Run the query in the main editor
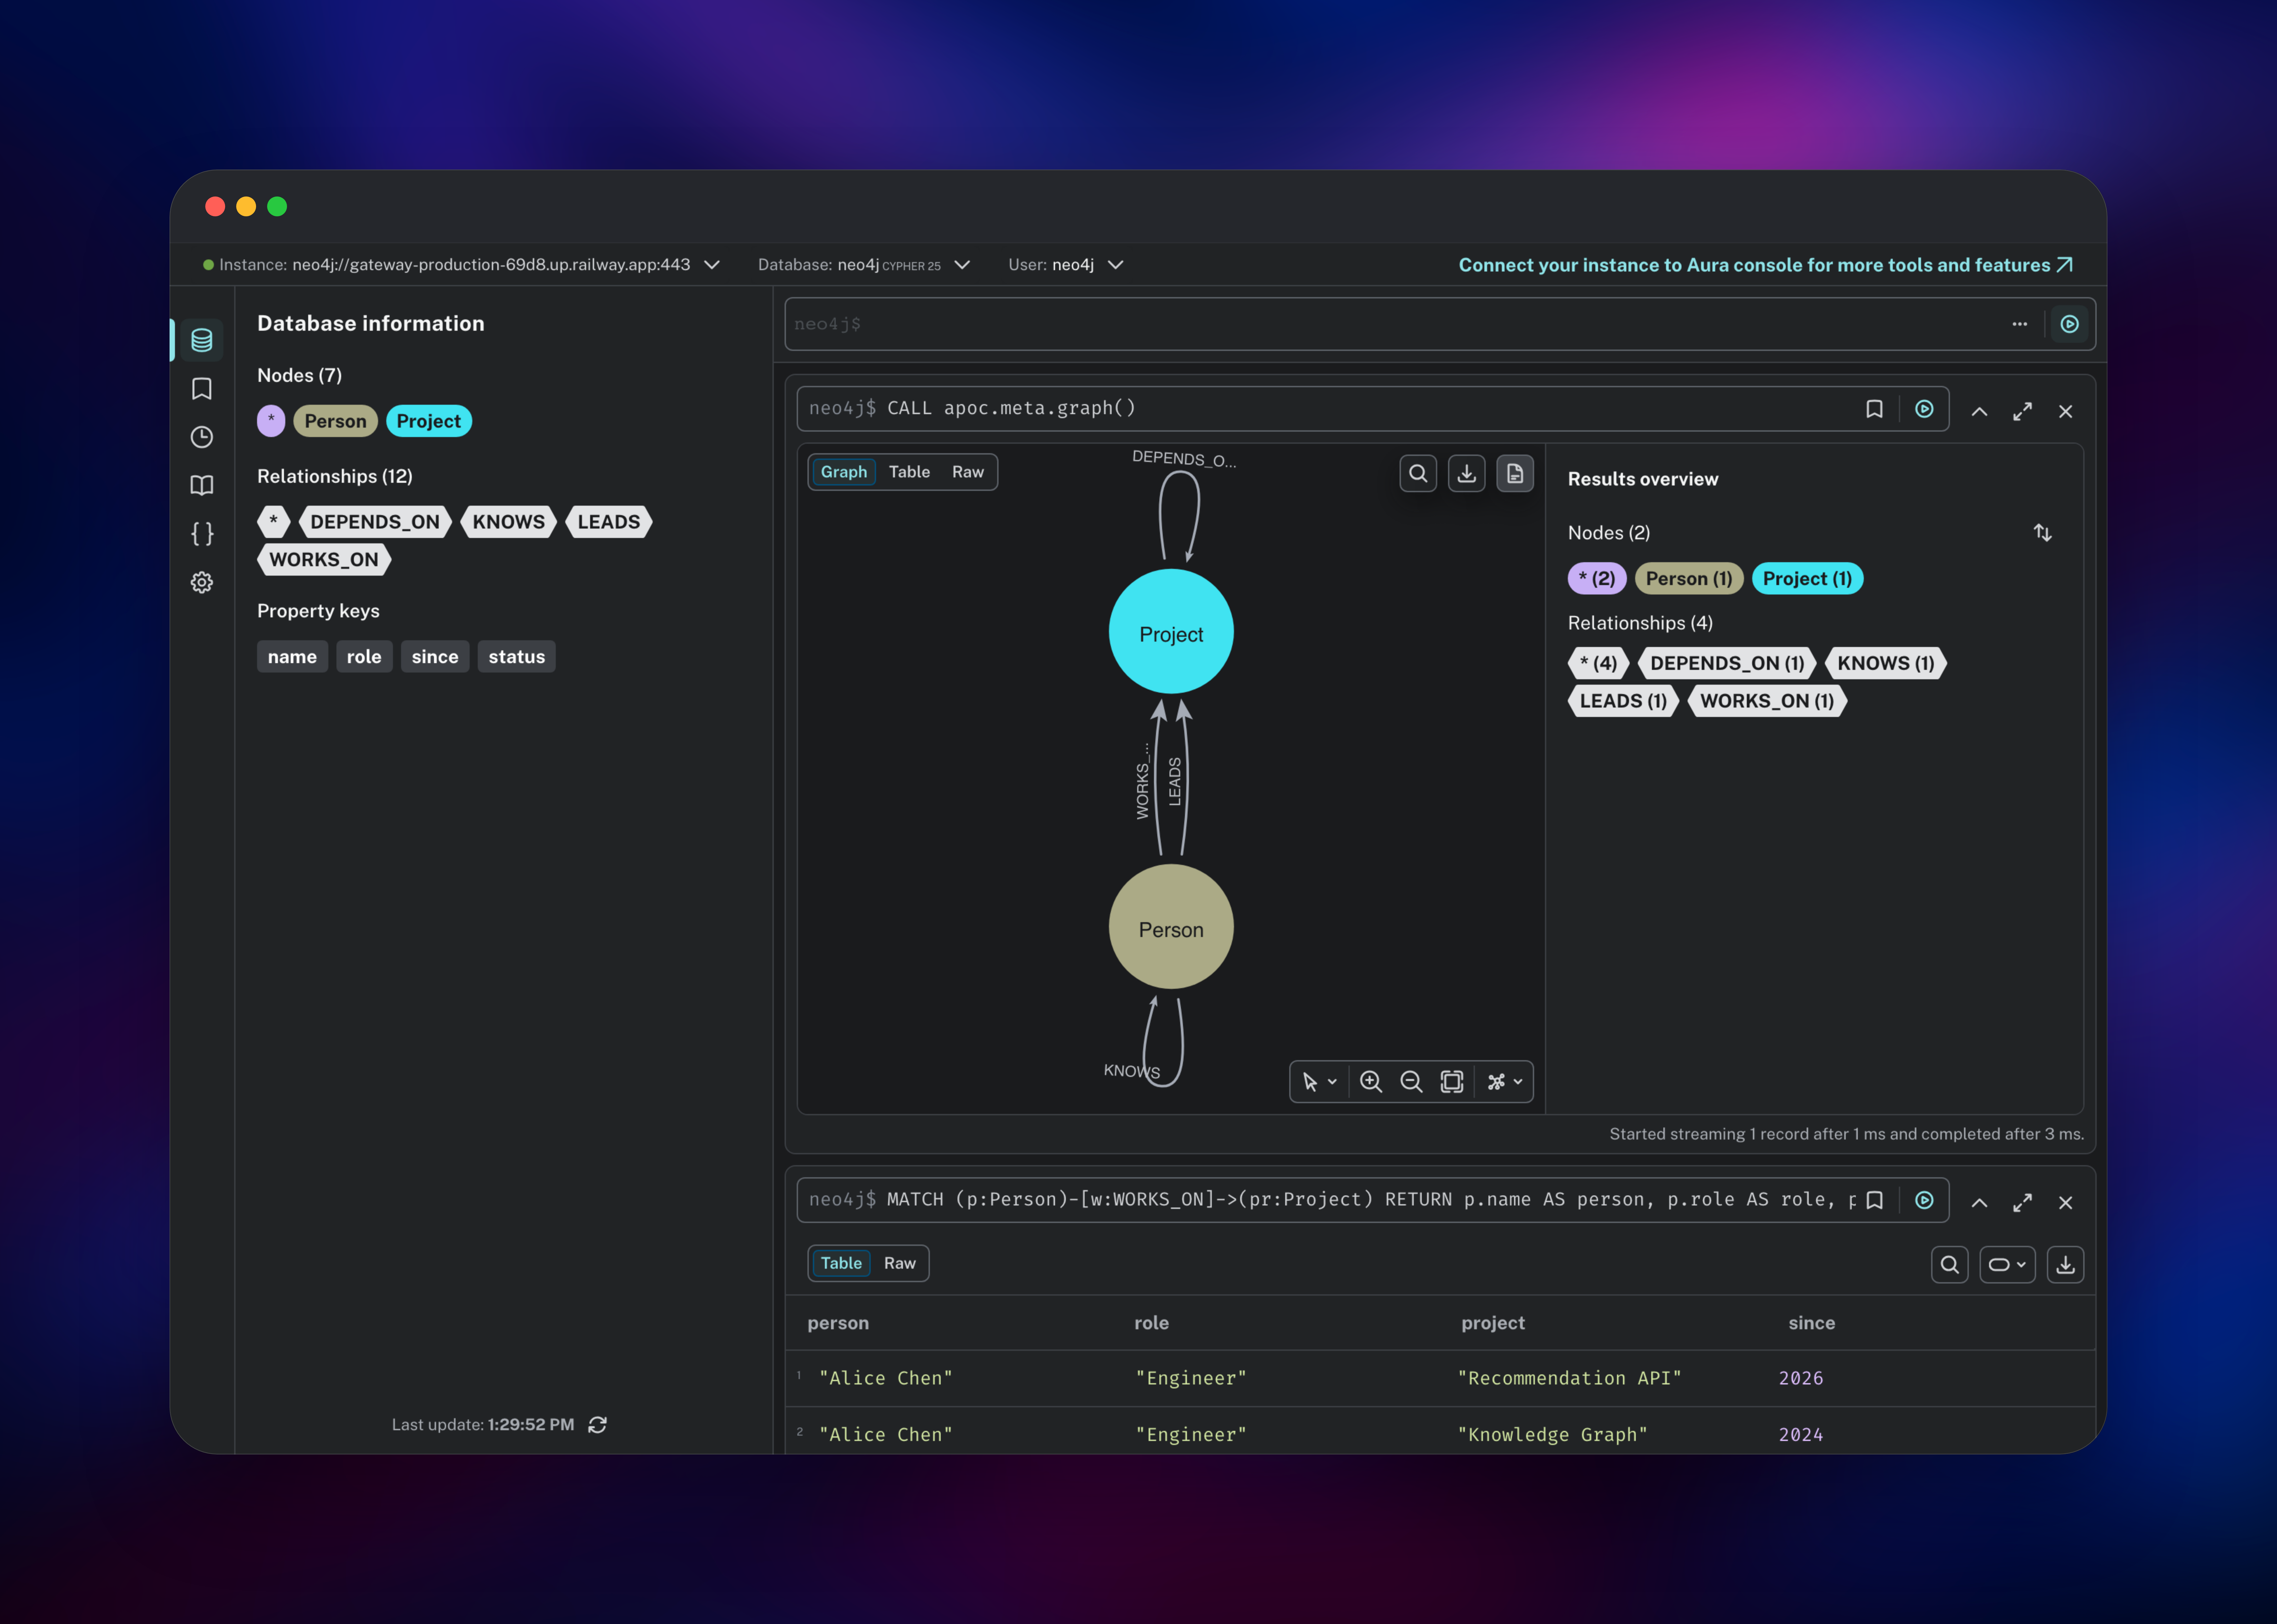2277x1624 pixels. 2069,324
